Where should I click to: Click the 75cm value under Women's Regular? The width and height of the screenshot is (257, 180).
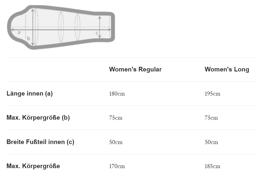pos(116,118)
